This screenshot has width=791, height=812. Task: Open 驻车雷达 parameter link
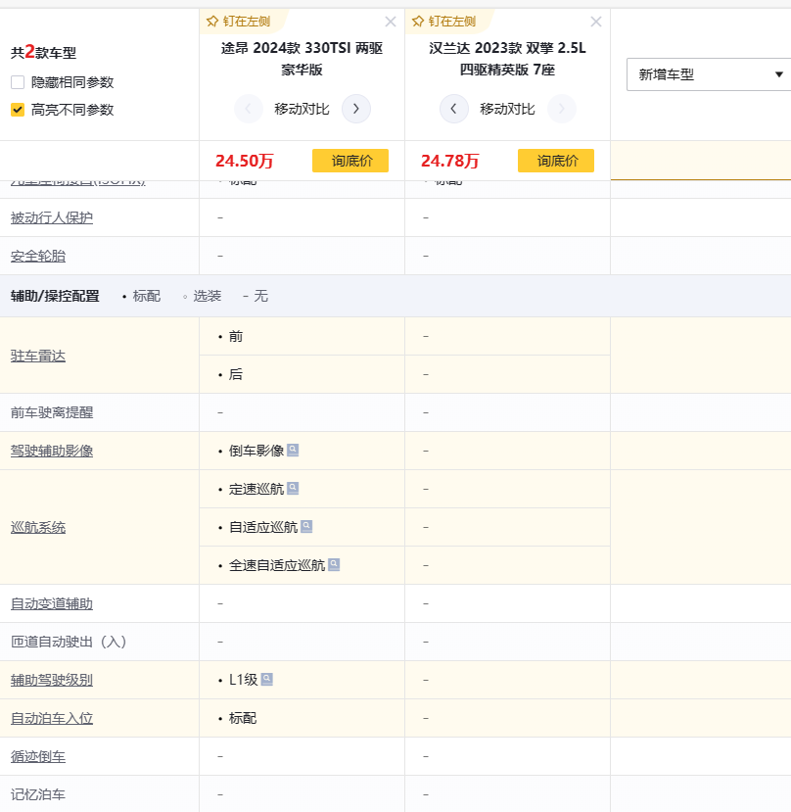tap(38, 356)
